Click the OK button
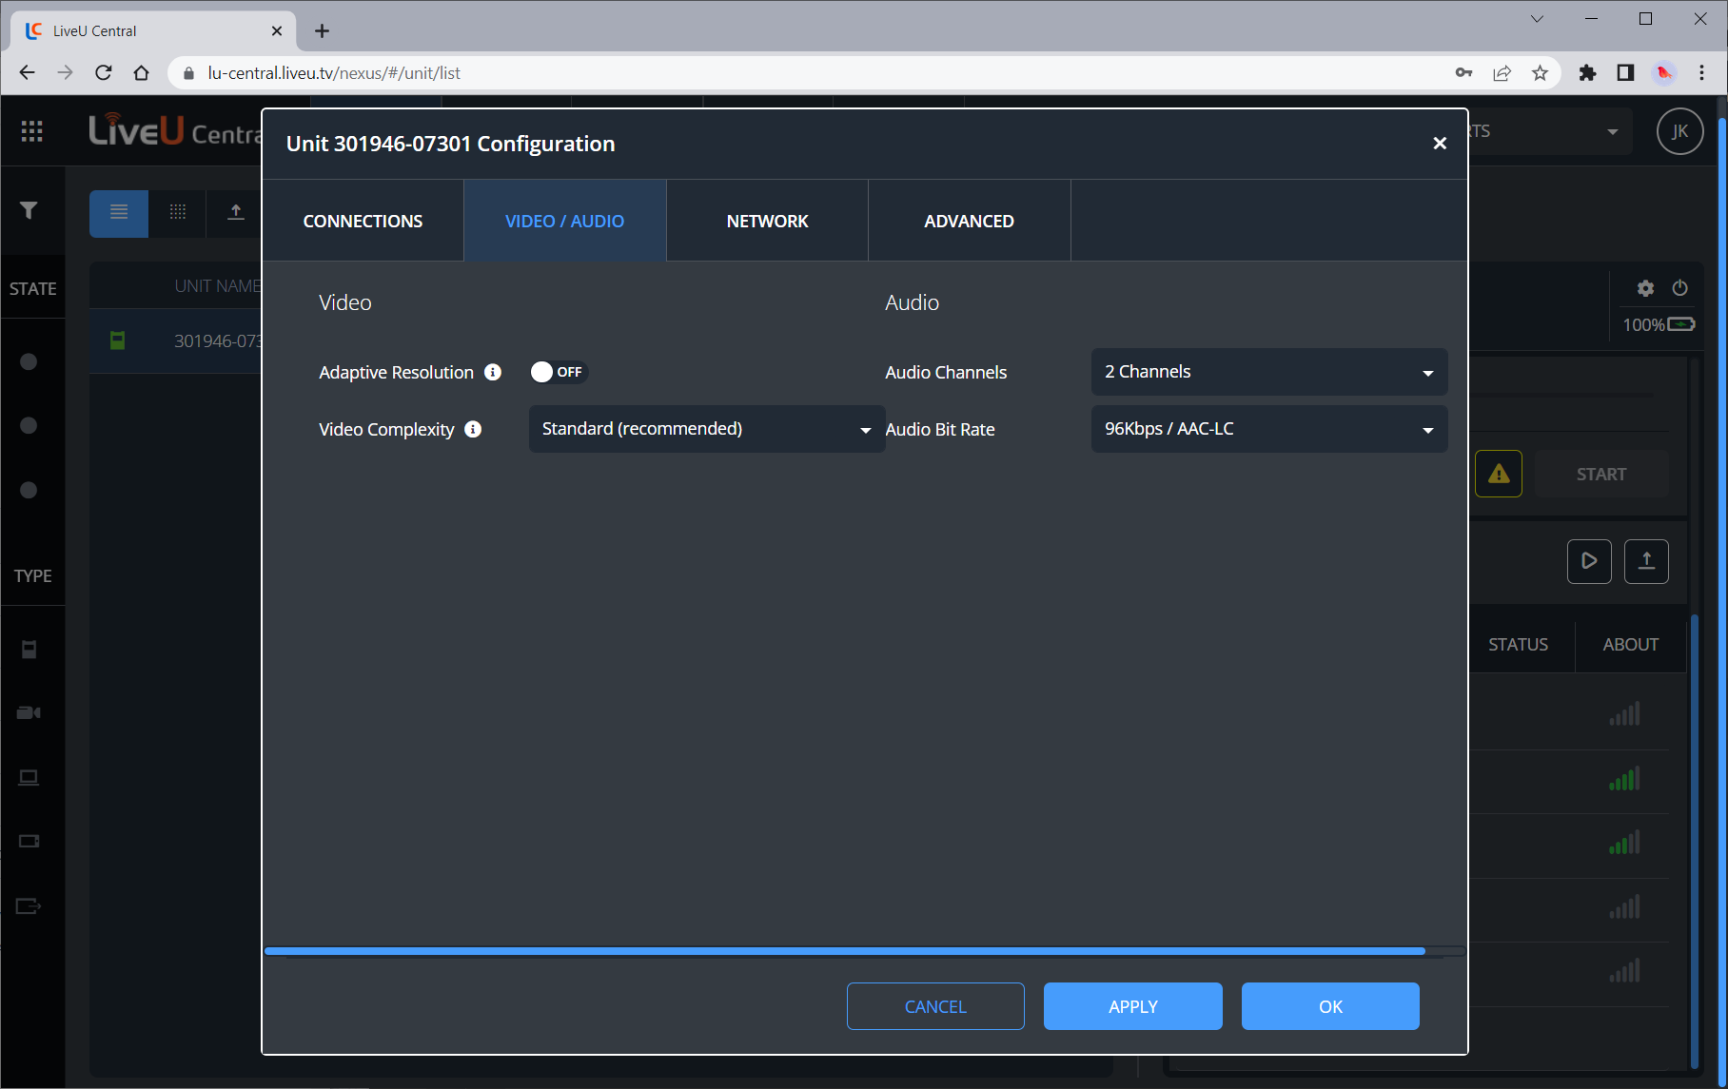1728x1089 pixels. tap(1330, 1006)
